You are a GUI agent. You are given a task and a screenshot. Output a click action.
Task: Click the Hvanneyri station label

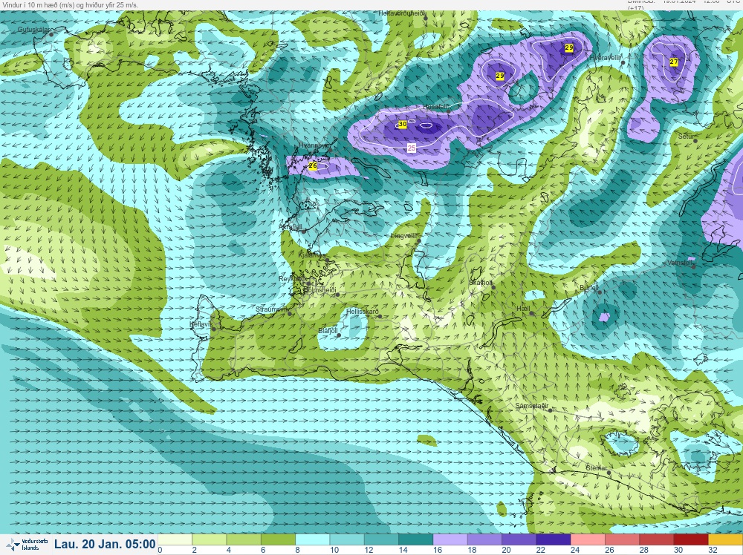coord(314,145)
